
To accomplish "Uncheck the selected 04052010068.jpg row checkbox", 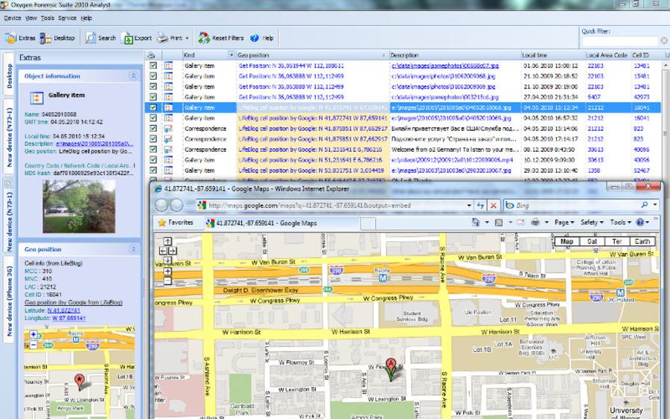I will click(x=153, y=107).
